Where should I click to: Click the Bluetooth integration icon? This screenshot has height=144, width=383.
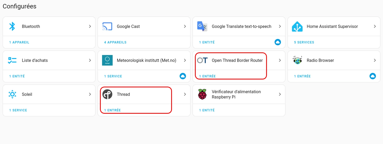pyautogui.click(x=12, y=26)
